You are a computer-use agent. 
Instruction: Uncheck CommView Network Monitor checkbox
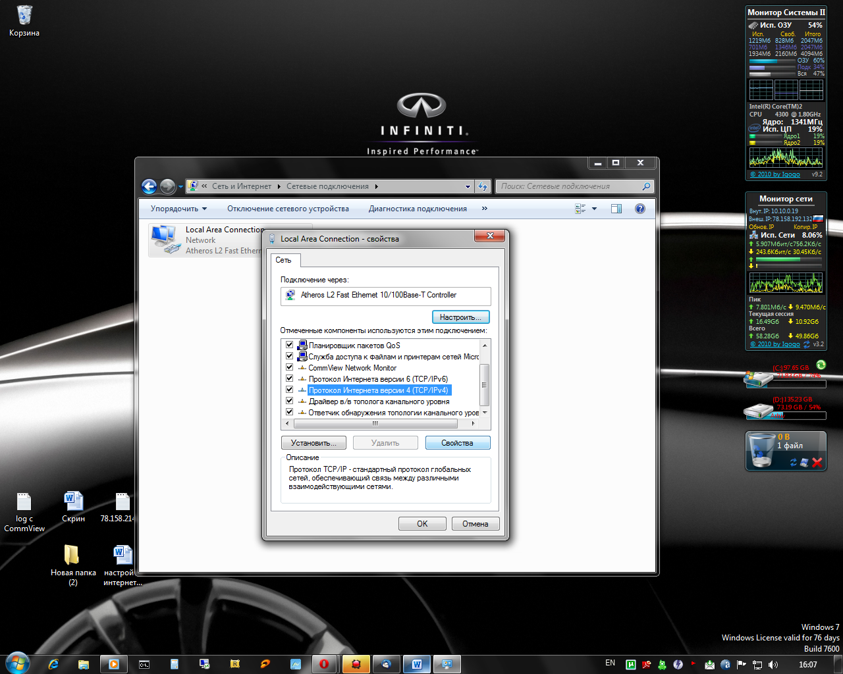click(289, 367)
